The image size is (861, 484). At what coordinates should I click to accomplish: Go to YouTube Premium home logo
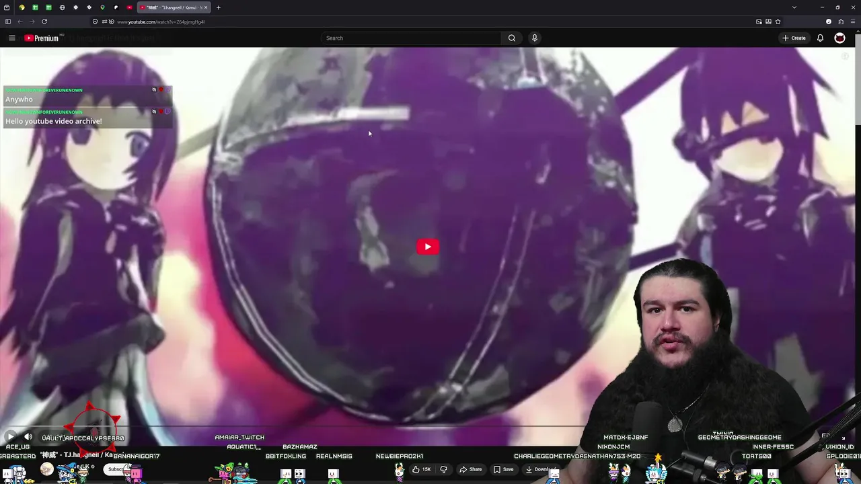click(42, 38)
